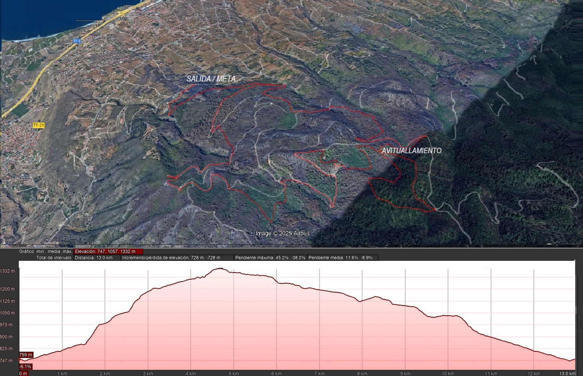
Task: Click the -6.1% slope cursor tag
Action: [25, 367]
